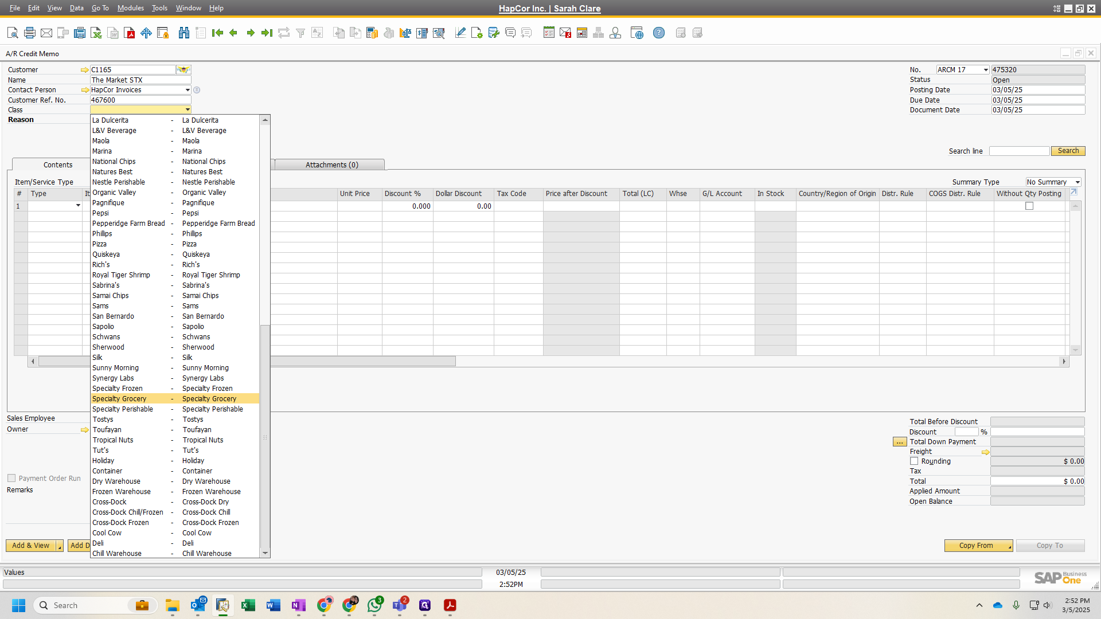Screen dimensions: 1101x619
Task: Select Pepperidge Farm Bread in Class list
Action: (175, 224)
